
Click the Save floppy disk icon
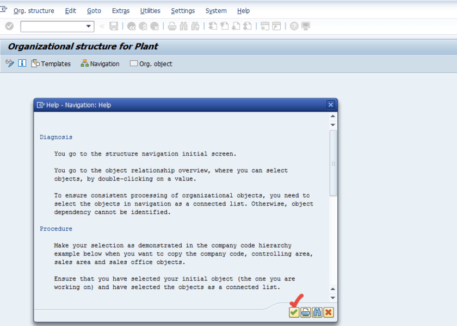pos(114,26)
